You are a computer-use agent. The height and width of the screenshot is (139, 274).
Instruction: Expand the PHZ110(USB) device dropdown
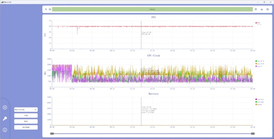pyautogui.click(x=26, y=110)
